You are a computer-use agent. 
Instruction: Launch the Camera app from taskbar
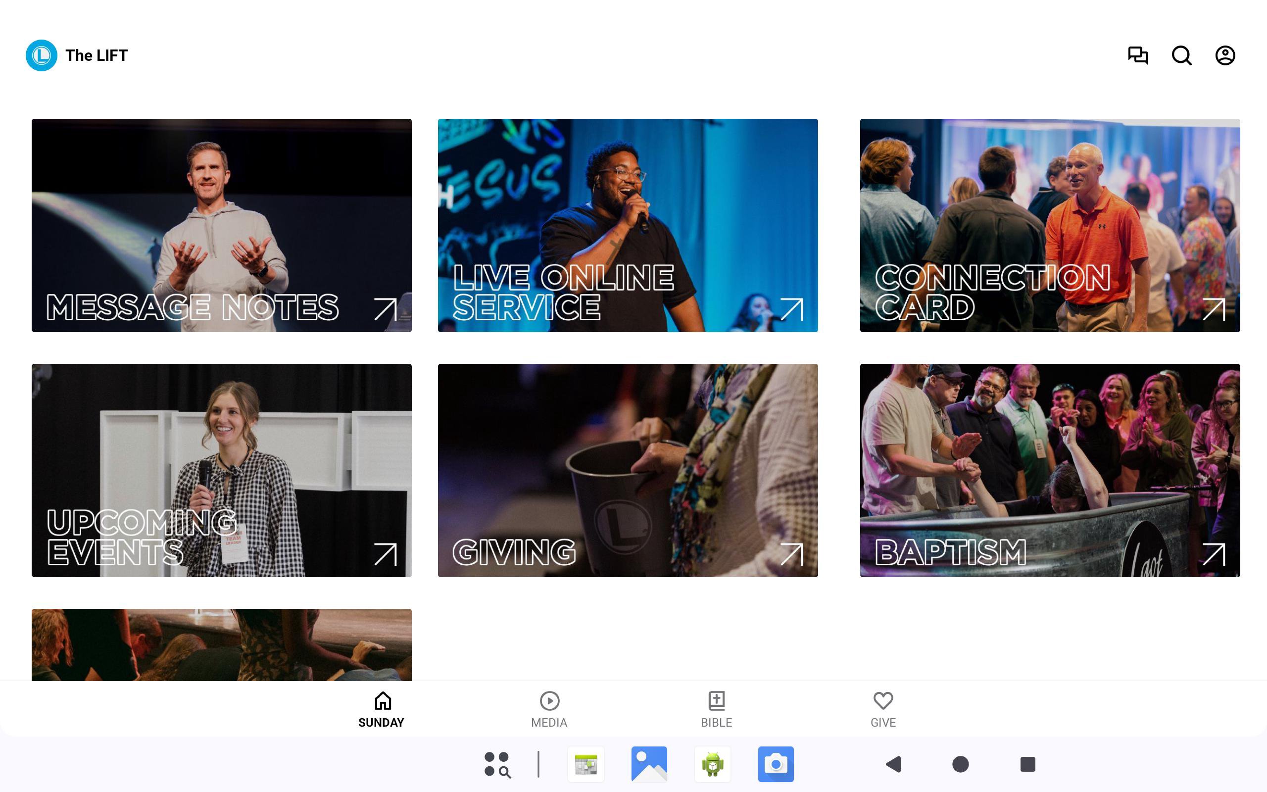coord(776,764)
